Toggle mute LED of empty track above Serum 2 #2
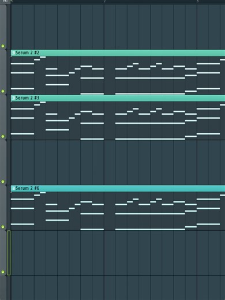 [3, 46]
